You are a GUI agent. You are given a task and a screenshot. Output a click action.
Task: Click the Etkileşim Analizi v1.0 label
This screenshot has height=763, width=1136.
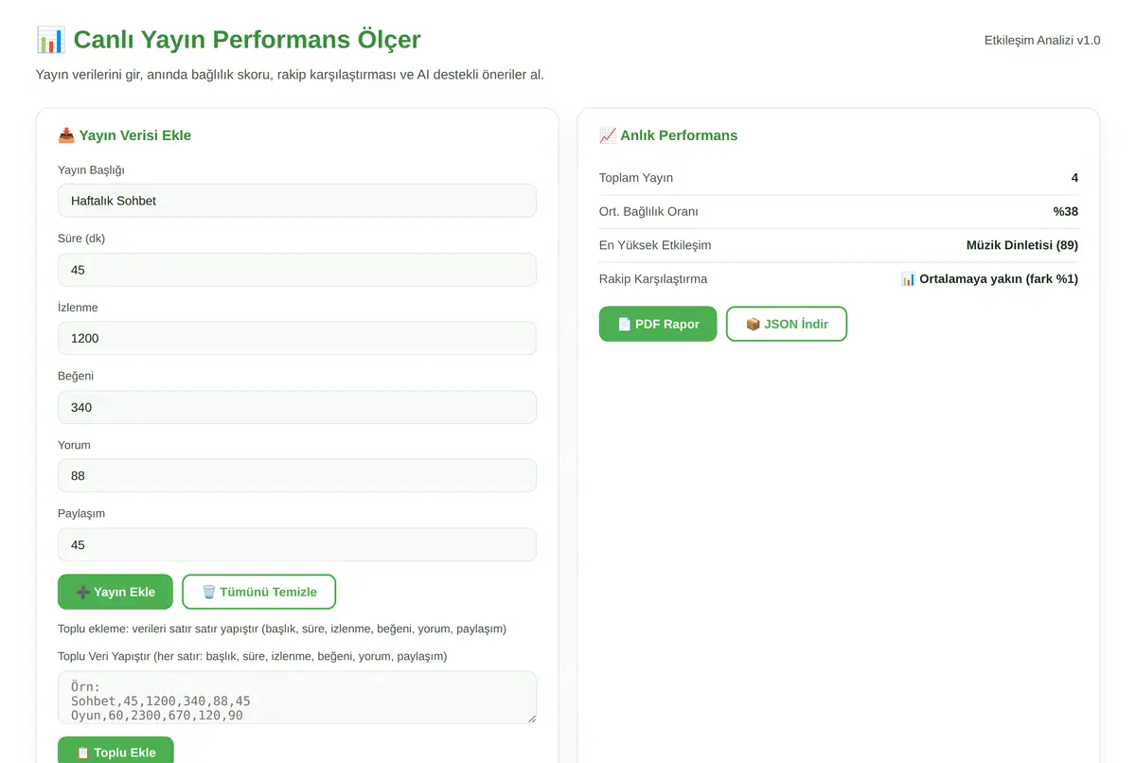1042,40
